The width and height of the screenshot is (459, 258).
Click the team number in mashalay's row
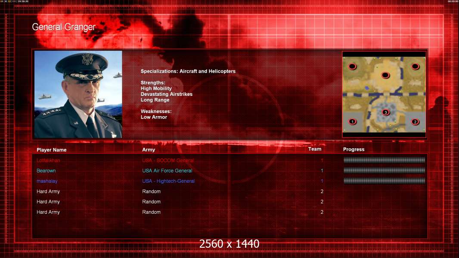tap(322, 181)
